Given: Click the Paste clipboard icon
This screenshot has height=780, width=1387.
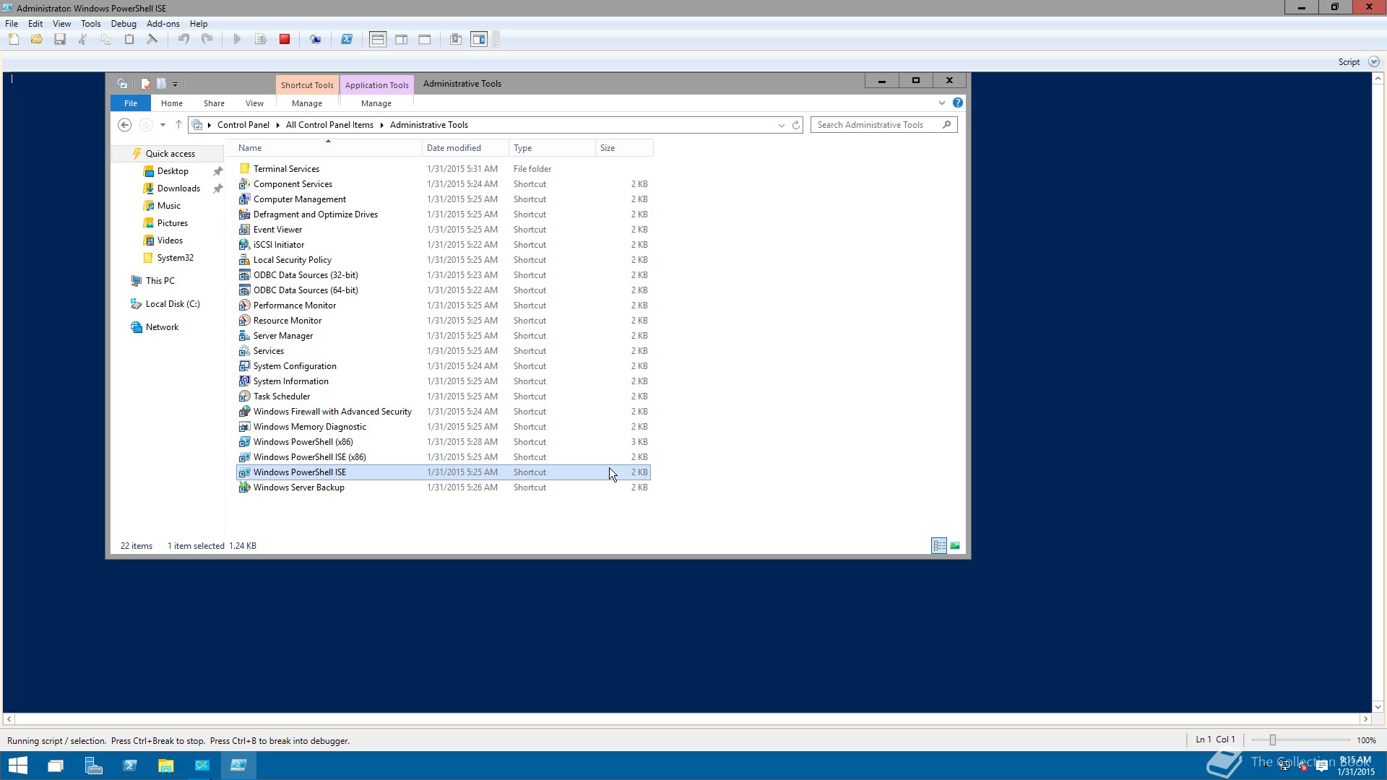Looking at the screenshot, I should pyautogui.click(x=129, y=39).
